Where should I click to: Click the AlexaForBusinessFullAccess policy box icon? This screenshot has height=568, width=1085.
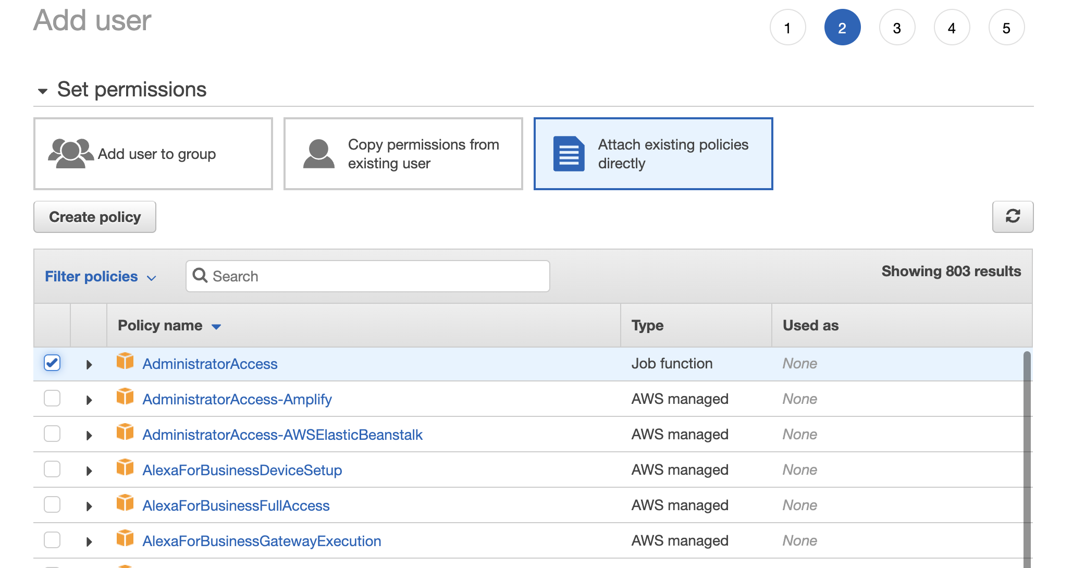pos(125,502)
